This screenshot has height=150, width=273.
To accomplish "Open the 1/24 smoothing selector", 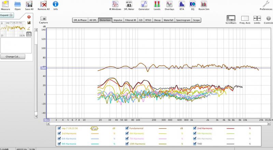I will [x=94, y=129].
